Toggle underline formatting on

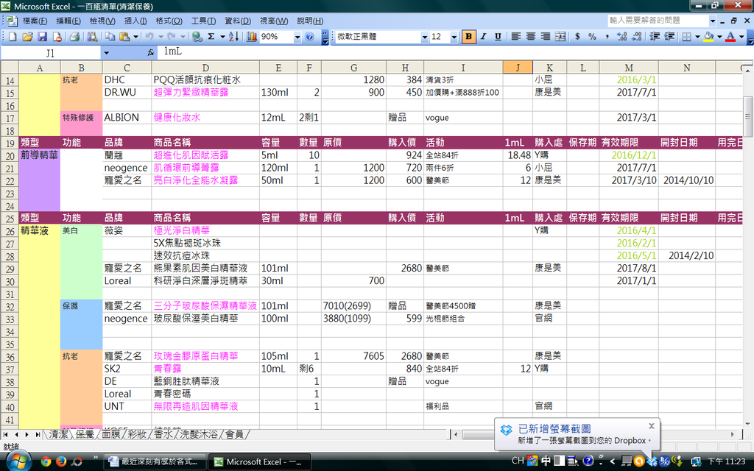(x=498, y=38)
